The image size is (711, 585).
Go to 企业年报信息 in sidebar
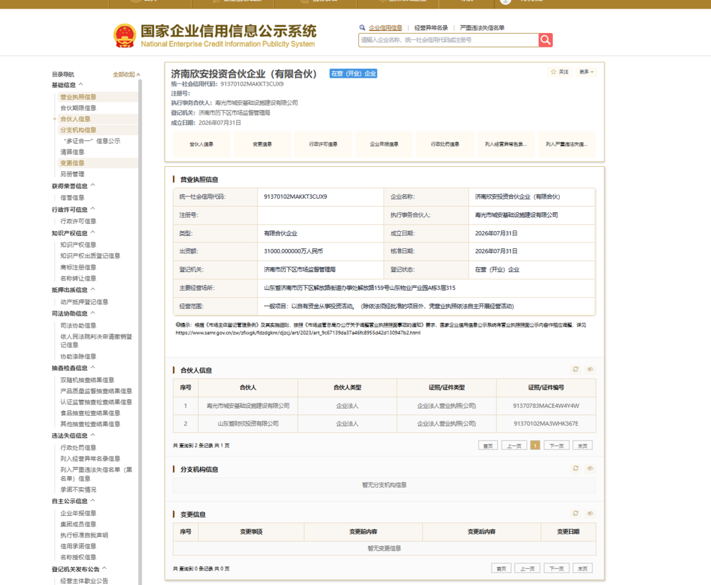78,513
